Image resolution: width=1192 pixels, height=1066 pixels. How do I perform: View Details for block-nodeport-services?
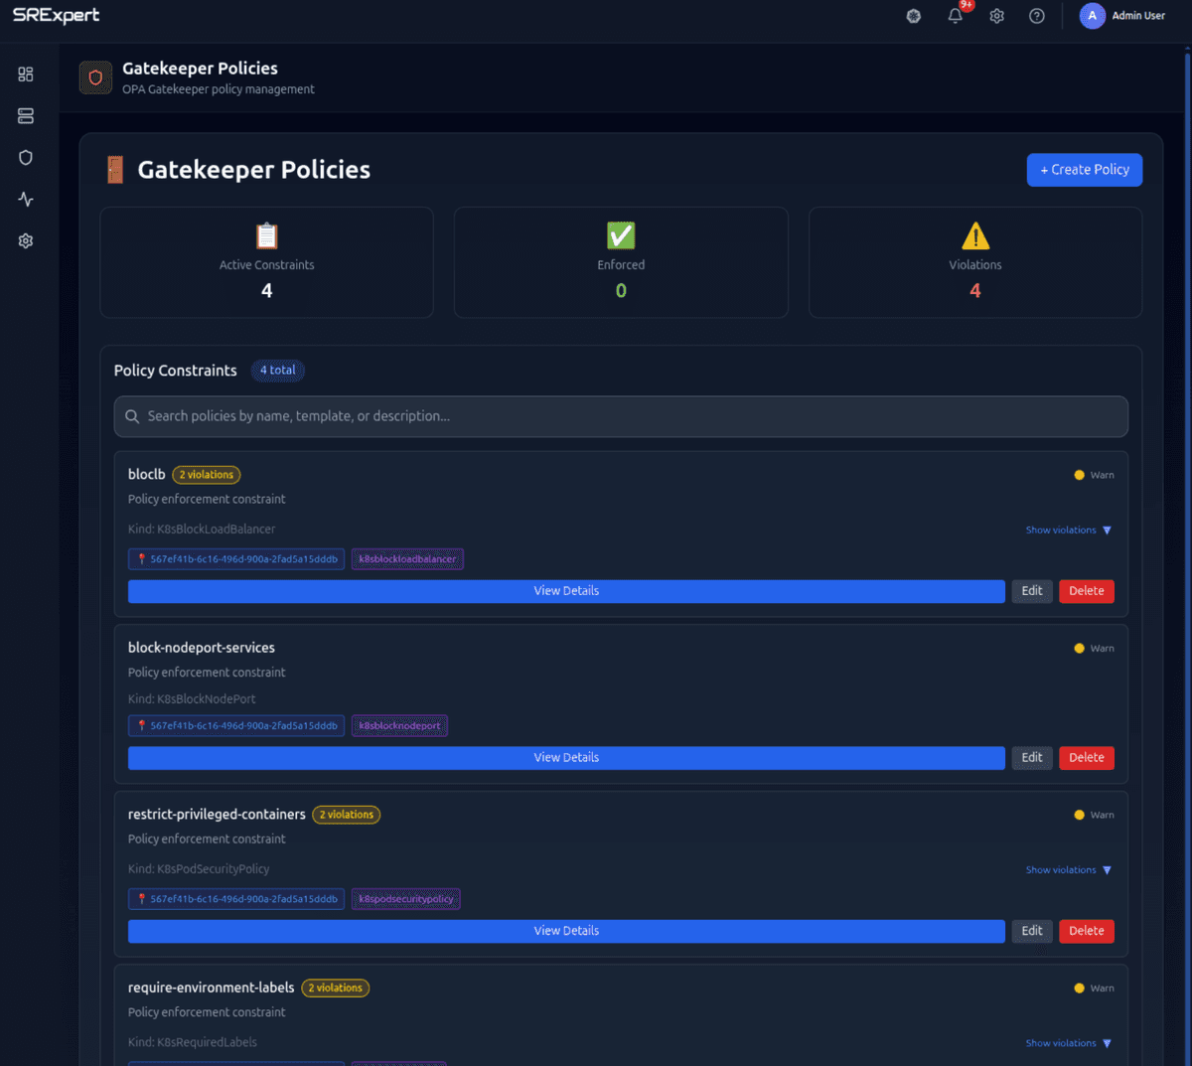point(566,757)
